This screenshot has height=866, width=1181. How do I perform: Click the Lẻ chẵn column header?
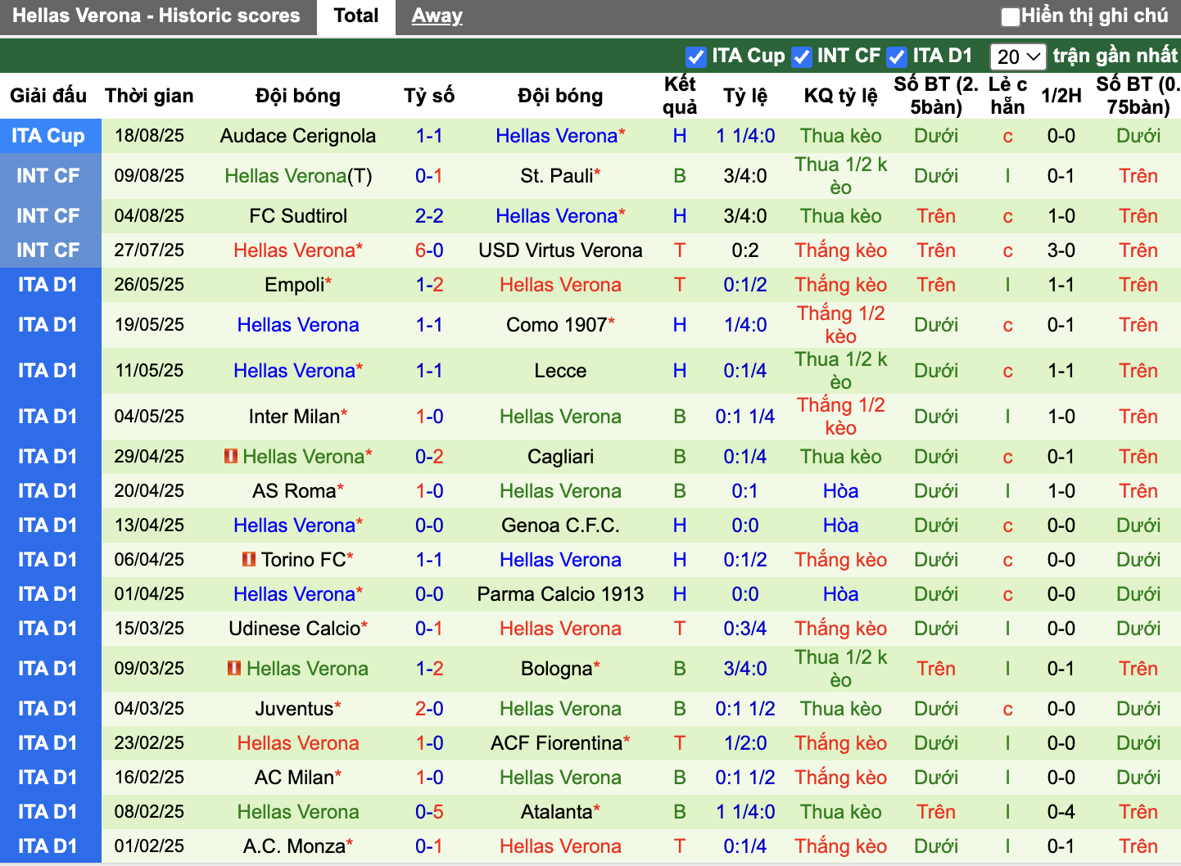pos(1007,96)
